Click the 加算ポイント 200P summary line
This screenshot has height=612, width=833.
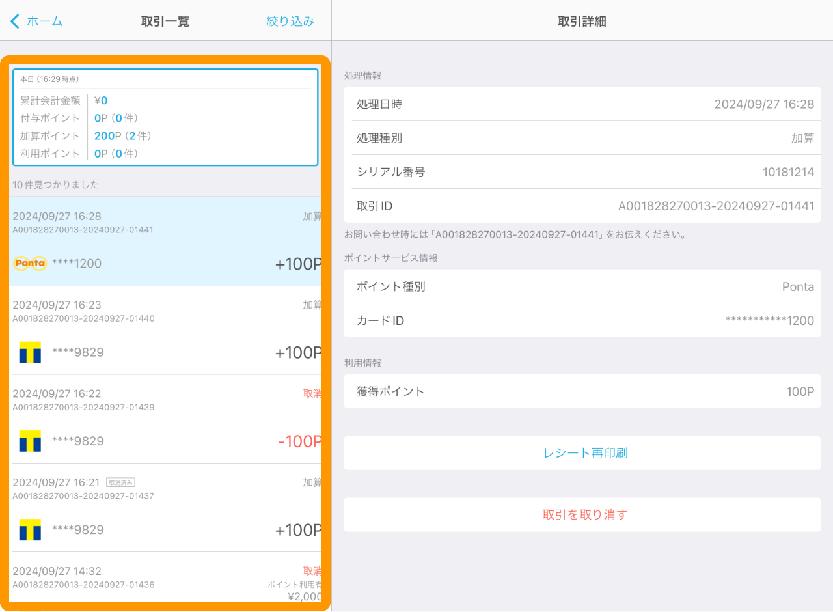click(x=86, y=136)
